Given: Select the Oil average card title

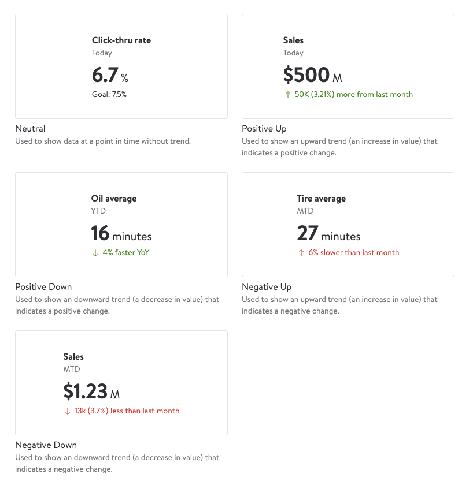Looking at the screenshot, I should pos(114,199).
